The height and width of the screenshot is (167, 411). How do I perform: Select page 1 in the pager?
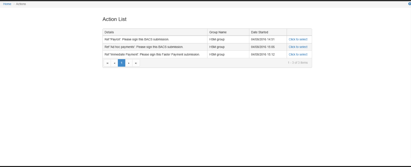(x=121, y=63)
